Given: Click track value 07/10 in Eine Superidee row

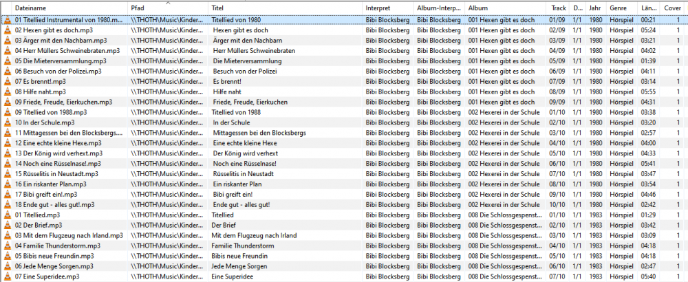Looking at the screenshot, I should click(x=557, y=276).
